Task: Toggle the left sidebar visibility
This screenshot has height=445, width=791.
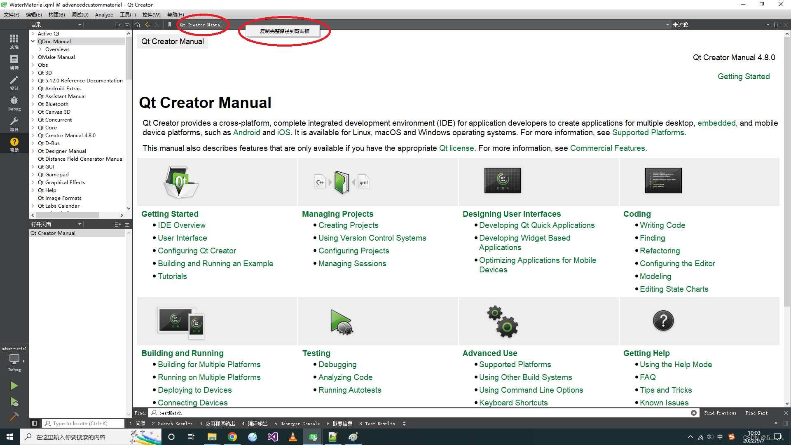Action: click(35, 423)
